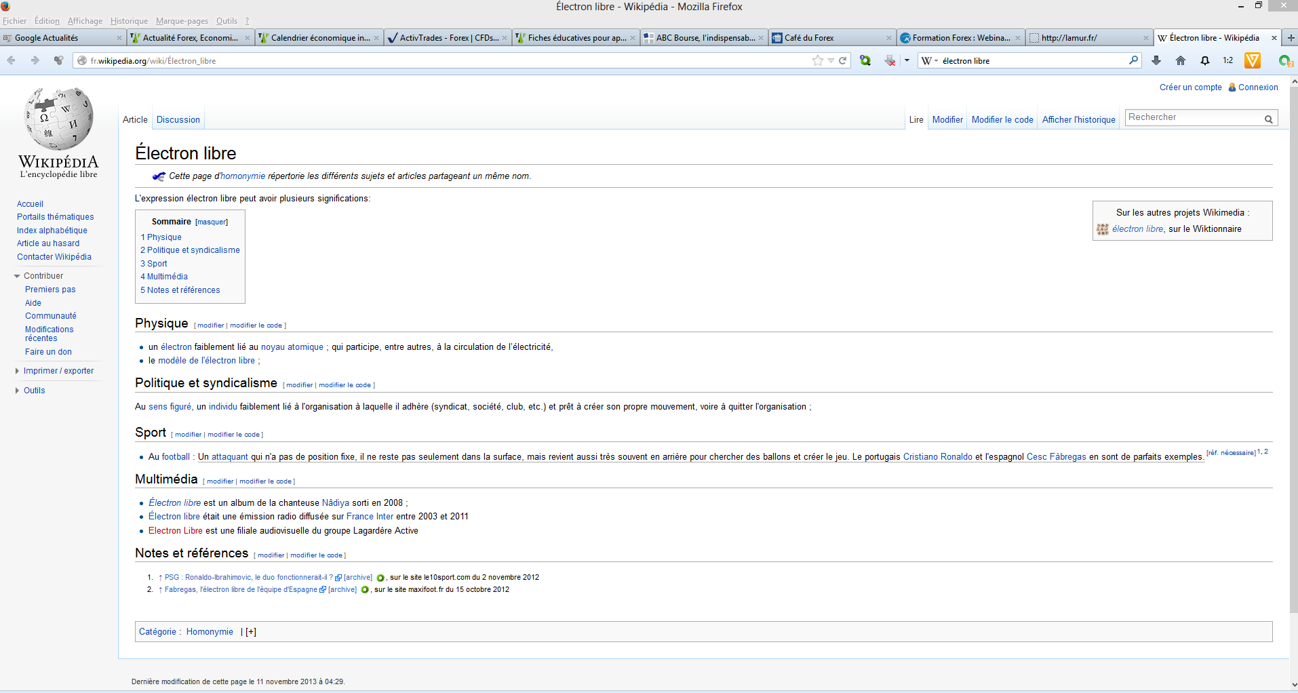Open bookmark history dropdown arrow in URL bar
This screenshot has width=1298, height=693.
(831, 60)
